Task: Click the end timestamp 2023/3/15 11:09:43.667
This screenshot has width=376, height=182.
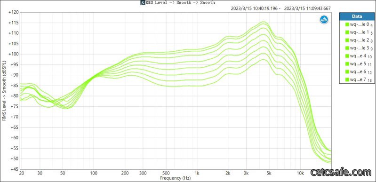Action: (307, 8)
